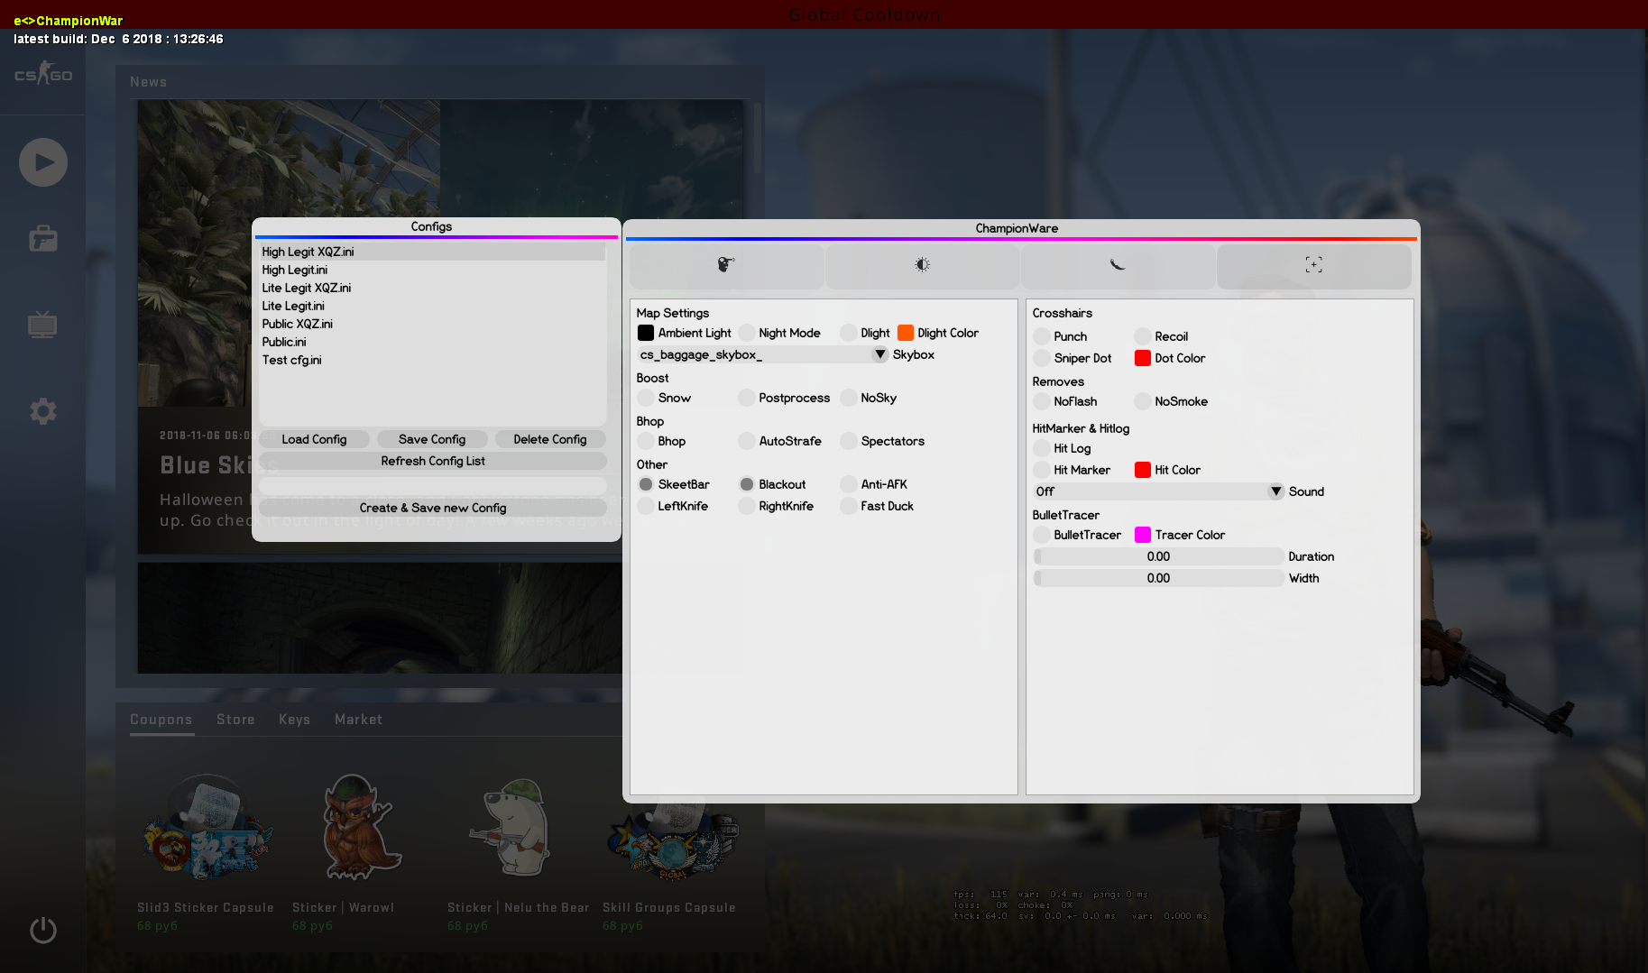Click the Play button in sidebar
1648x973 pixels.
[x=43, y=162]
